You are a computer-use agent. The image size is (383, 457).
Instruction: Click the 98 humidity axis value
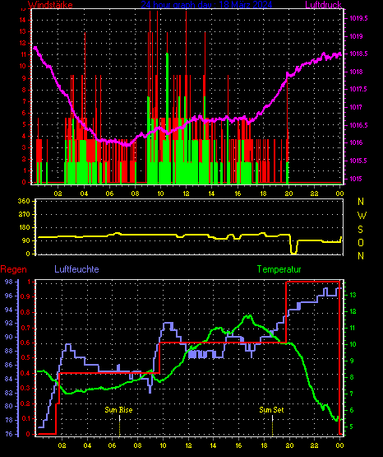(x=9, y=282)
